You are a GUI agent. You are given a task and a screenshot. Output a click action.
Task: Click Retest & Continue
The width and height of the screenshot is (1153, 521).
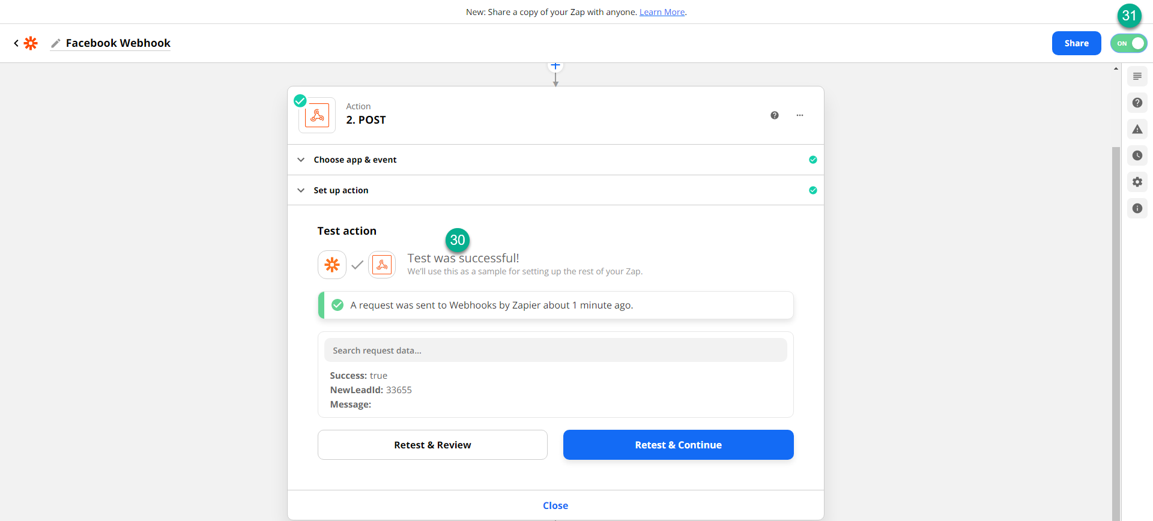(x=679, y=445)
